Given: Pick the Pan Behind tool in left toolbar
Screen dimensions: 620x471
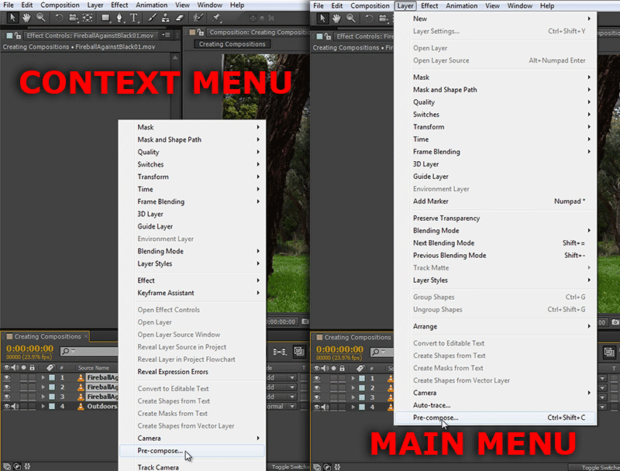Looking at the screenshot, I should point(88,18).
